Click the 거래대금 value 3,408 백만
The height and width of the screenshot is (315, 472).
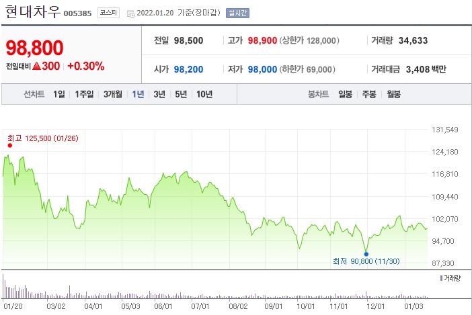pos(426,69)
